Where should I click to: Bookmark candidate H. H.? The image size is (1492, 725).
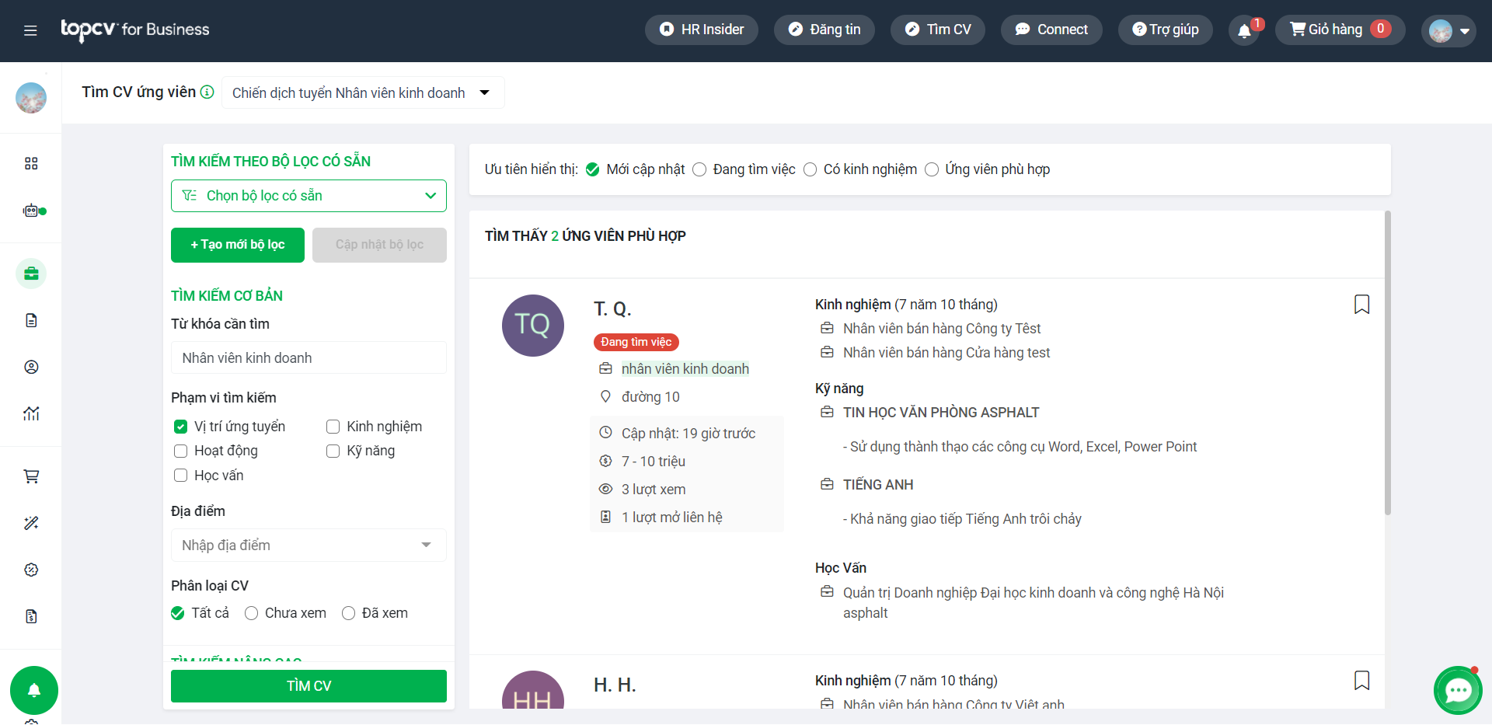(x=1361, y=680)
